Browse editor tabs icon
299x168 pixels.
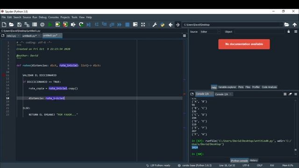pos(3,35)
